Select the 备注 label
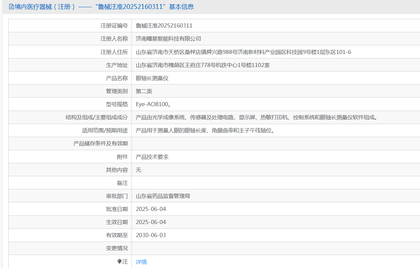 [x=122, y=183]
